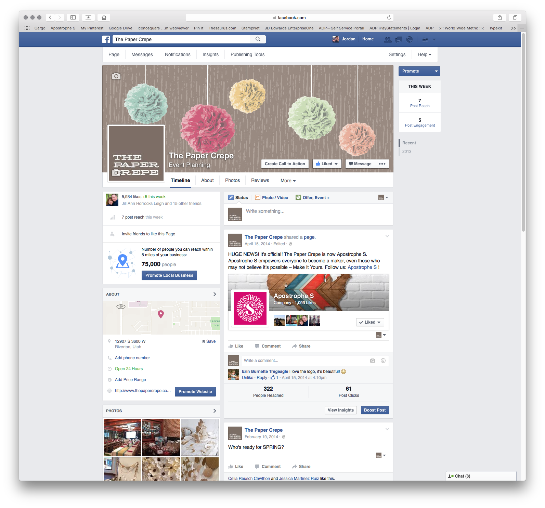545x508 pixels.
Task: Expand the More tab menu
Action: click(x=288, y=181)
